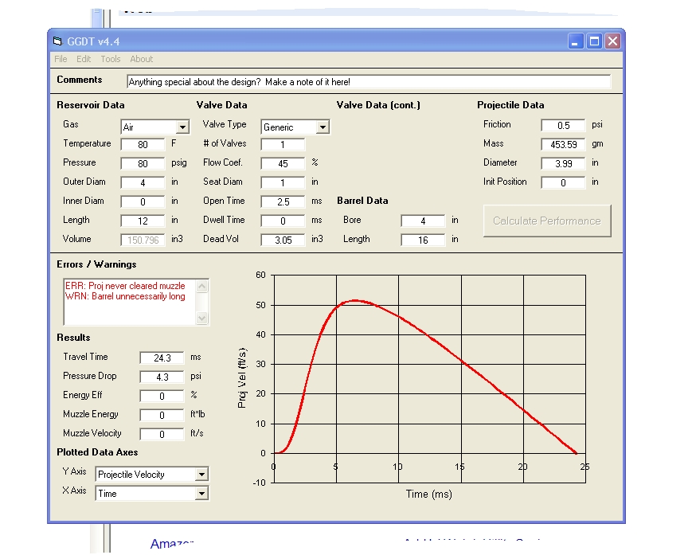Minimize the GGDT window
The width and height of the screenshot is (692, 555).
[x=576, y=41]
